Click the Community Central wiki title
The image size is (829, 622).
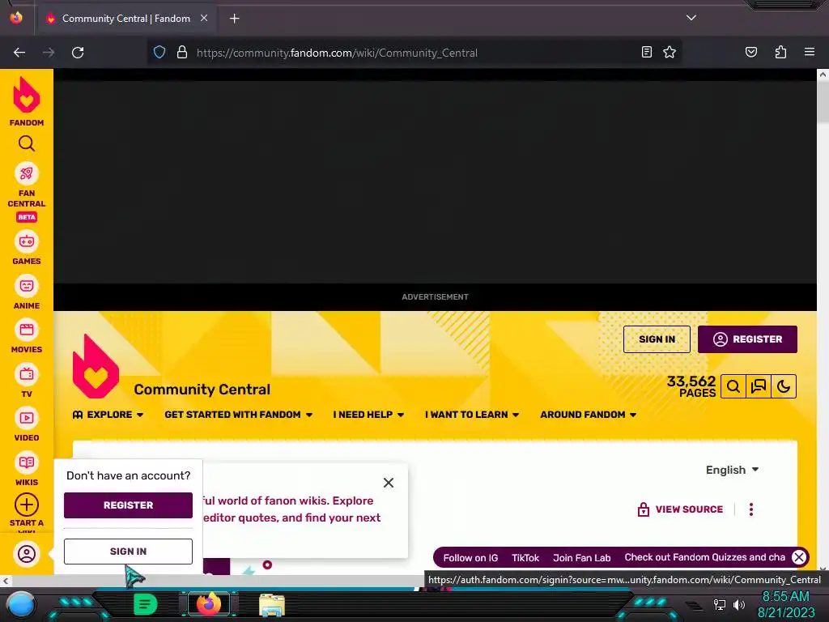[x=202, y=390]
